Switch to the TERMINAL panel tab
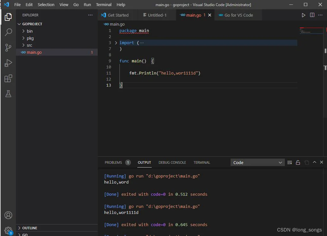 [x=202, y=162]
